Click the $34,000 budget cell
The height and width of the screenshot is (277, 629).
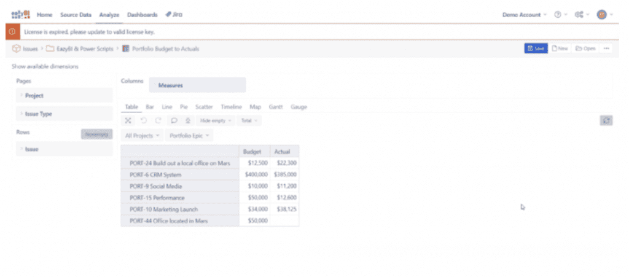click(x=255, y=209)
